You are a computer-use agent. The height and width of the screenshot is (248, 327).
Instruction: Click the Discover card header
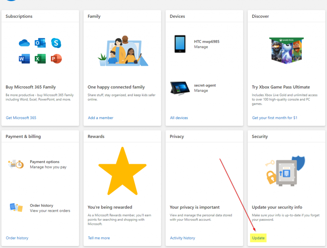tap(260, 16)
